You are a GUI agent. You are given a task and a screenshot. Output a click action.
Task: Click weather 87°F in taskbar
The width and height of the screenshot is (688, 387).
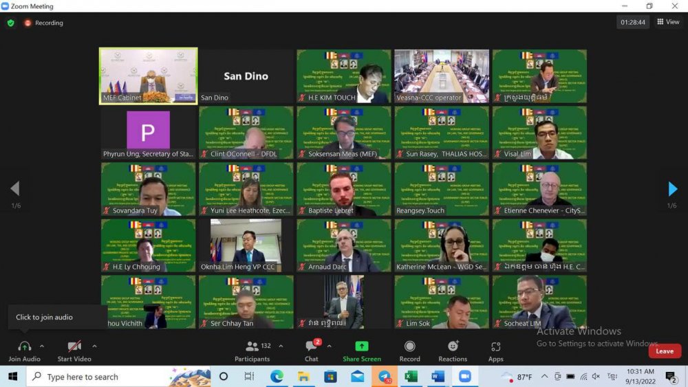point(518,377)
